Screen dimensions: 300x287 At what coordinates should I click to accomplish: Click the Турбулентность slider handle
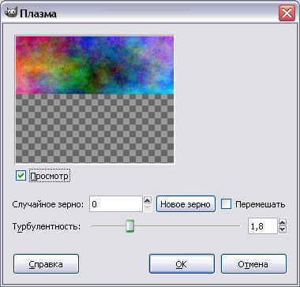click(x=129, y=225)
